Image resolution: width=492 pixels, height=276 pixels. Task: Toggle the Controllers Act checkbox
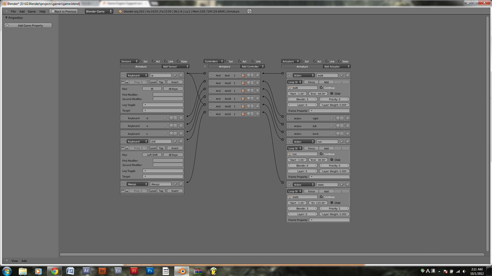(240, 61)
